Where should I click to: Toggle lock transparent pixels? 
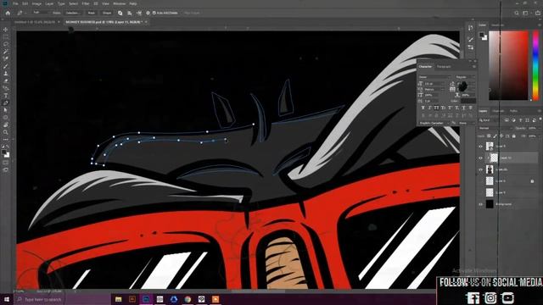coord(489,136)
